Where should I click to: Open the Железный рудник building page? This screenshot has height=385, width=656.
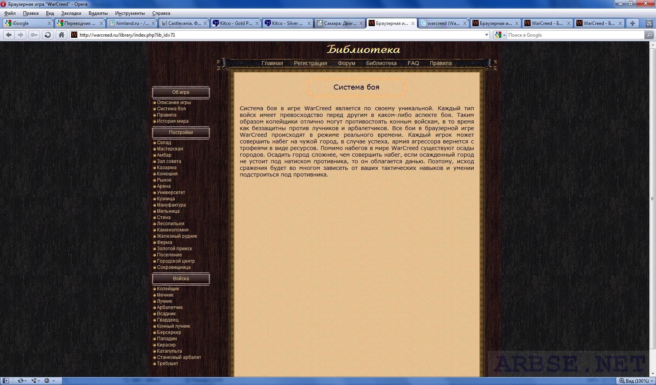[x=177, y=236]
